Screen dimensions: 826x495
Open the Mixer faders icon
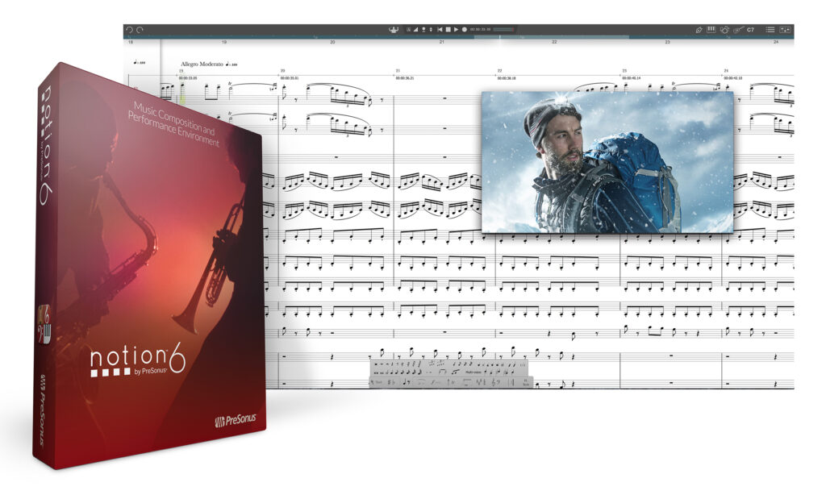785,30
